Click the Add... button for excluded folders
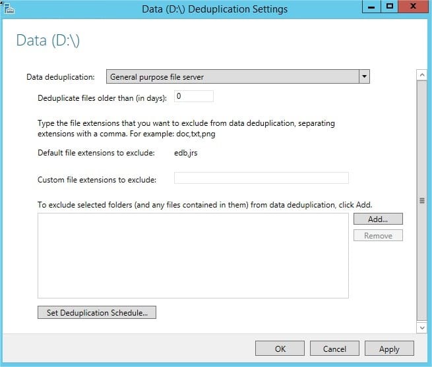 coord(378,219)
